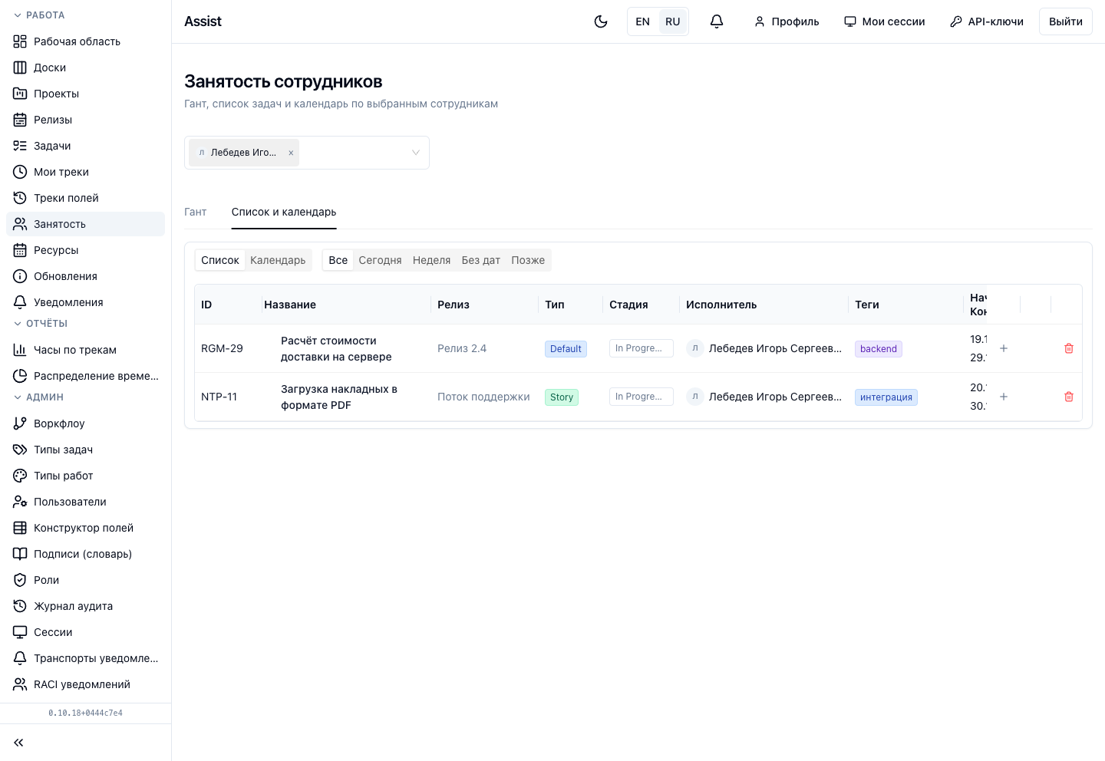Collapse the sidebar with double chevron
Viewport: 1105px width, 761px height.
[18, 743]
